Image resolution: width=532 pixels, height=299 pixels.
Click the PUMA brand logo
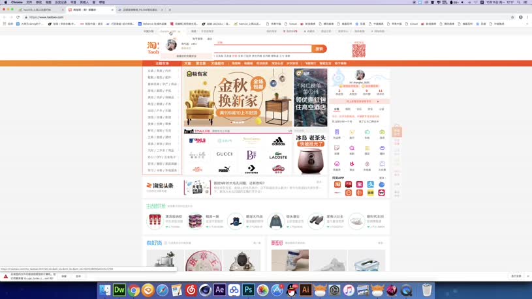pyautogui.click(x=225, y=169)
